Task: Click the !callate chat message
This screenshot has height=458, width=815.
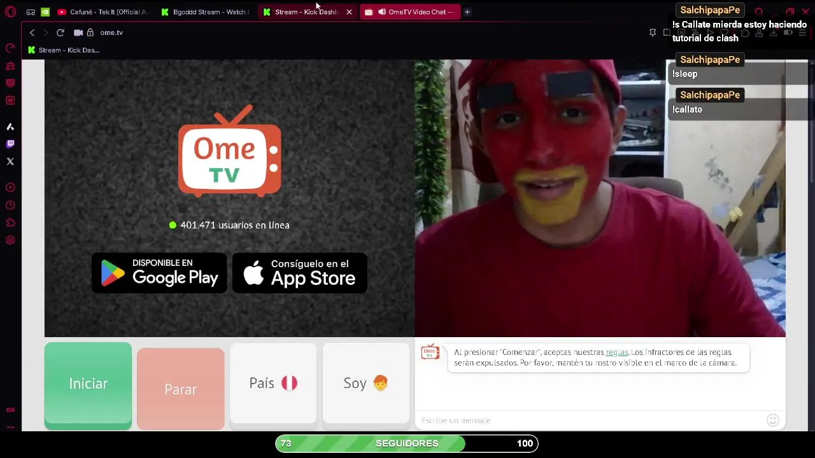Action: click(688, 109)
